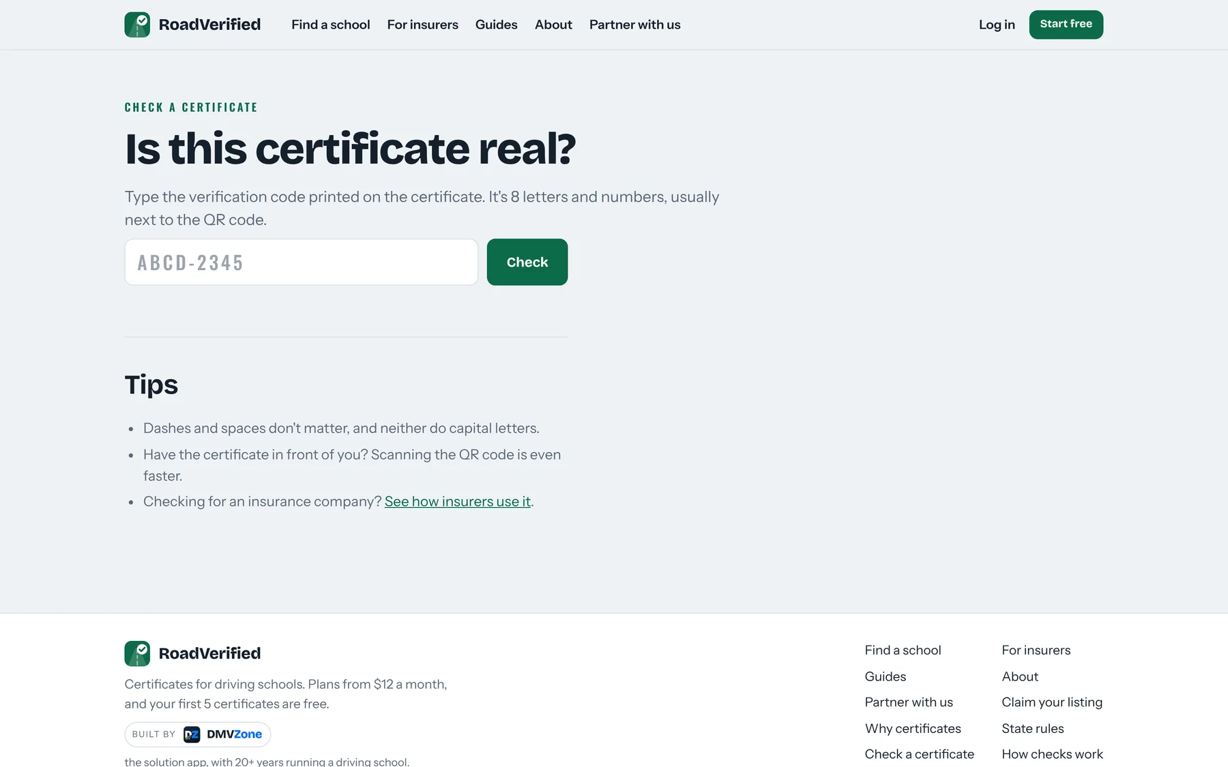
Task: Open footer Check a certificate link
Action: (919, 754)
